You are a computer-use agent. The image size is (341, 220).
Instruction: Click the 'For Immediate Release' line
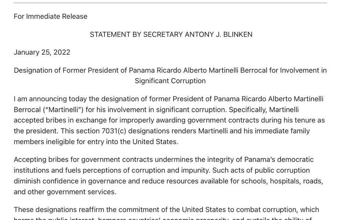click(x=51, y=16)
